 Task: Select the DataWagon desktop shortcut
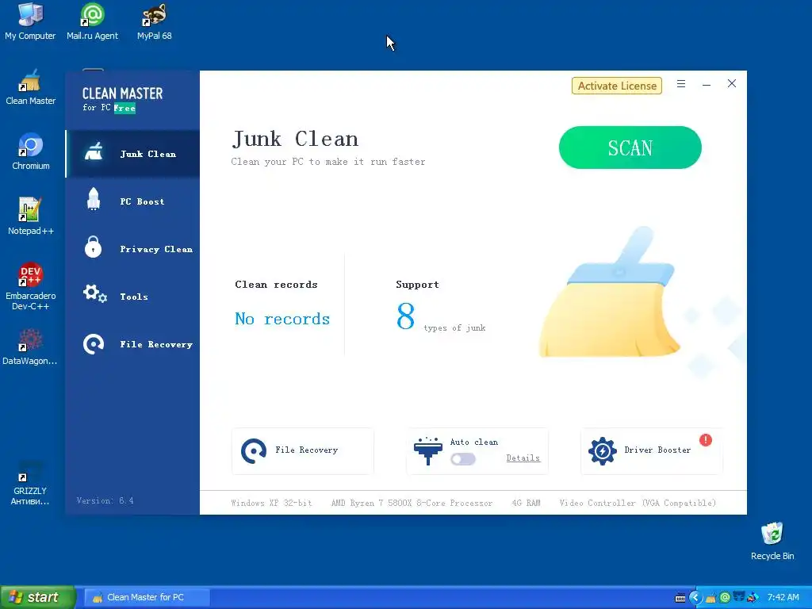30,347
